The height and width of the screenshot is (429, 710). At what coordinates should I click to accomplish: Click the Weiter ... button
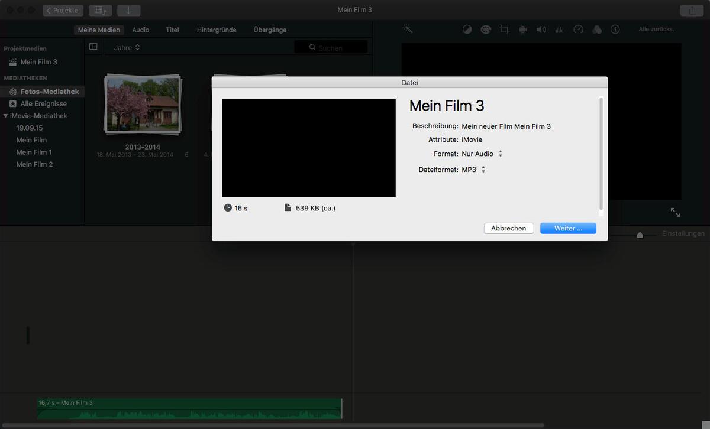[x=568, y=228]
